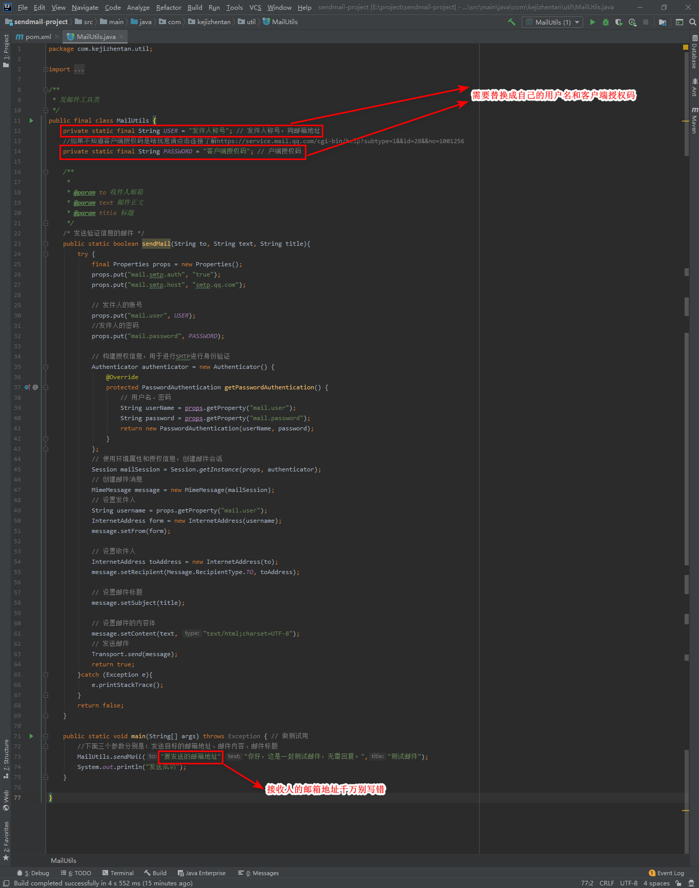This screenshot has height=888, width=699.
Task: Click run gutter icon beside class MailUtils
Action: coord(31,121)
